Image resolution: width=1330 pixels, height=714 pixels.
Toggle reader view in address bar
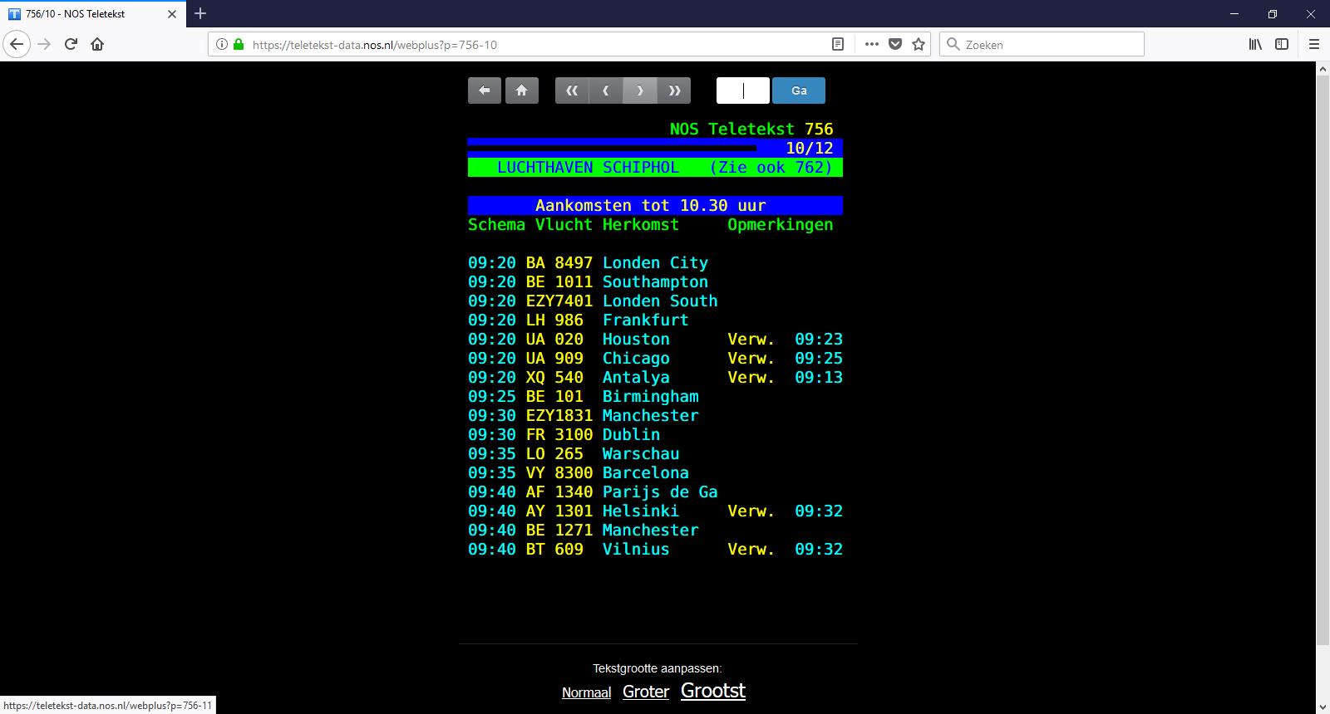pos(838,45)
